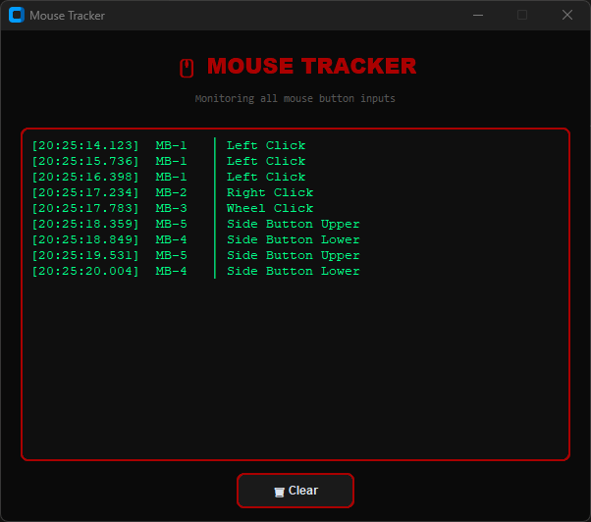This screenshot has height=522, width=591.
Task: Click timestamp [20:25:17.783]
Action: point(85,209)
